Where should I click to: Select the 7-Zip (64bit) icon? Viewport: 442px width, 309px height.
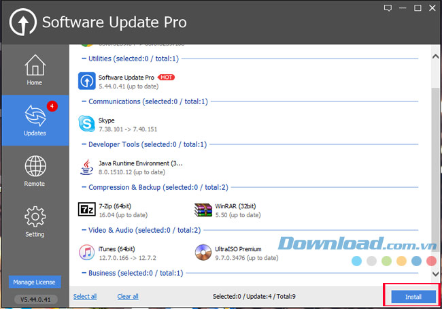[86, 210]
